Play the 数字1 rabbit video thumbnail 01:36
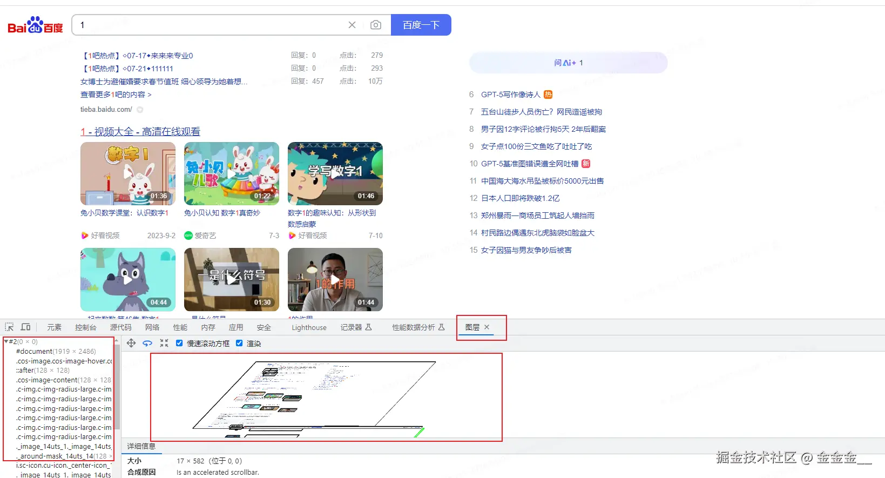Viewport: 885px width, 478px height. 128,173
